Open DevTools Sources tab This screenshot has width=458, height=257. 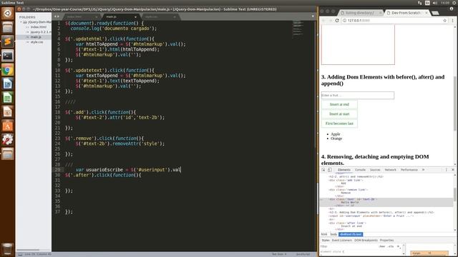coord(375,170)
